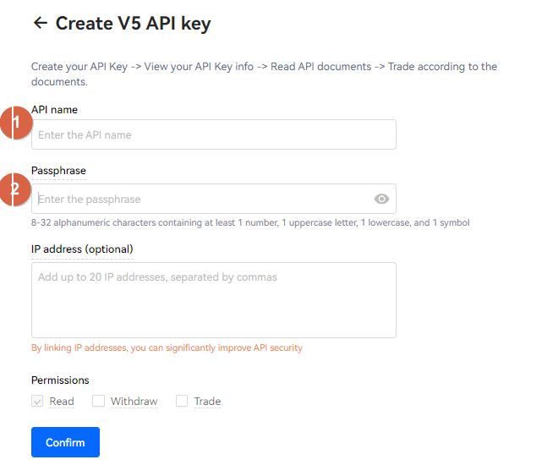Click the Trade permission label text

(207, 401)
